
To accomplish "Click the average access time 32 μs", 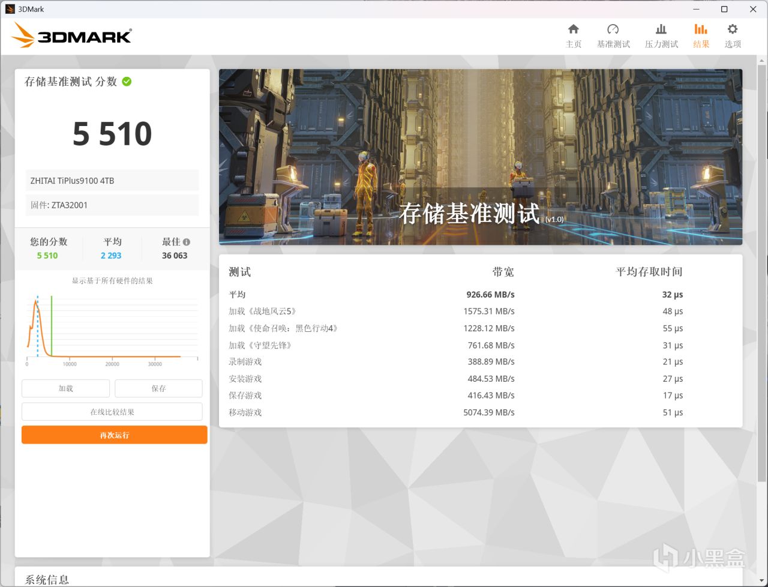I will [x=673, y=295].
